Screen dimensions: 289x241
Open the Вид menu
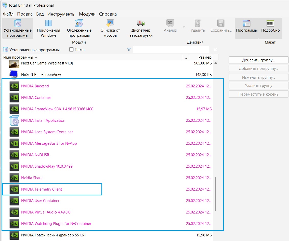tap(40, 14)
